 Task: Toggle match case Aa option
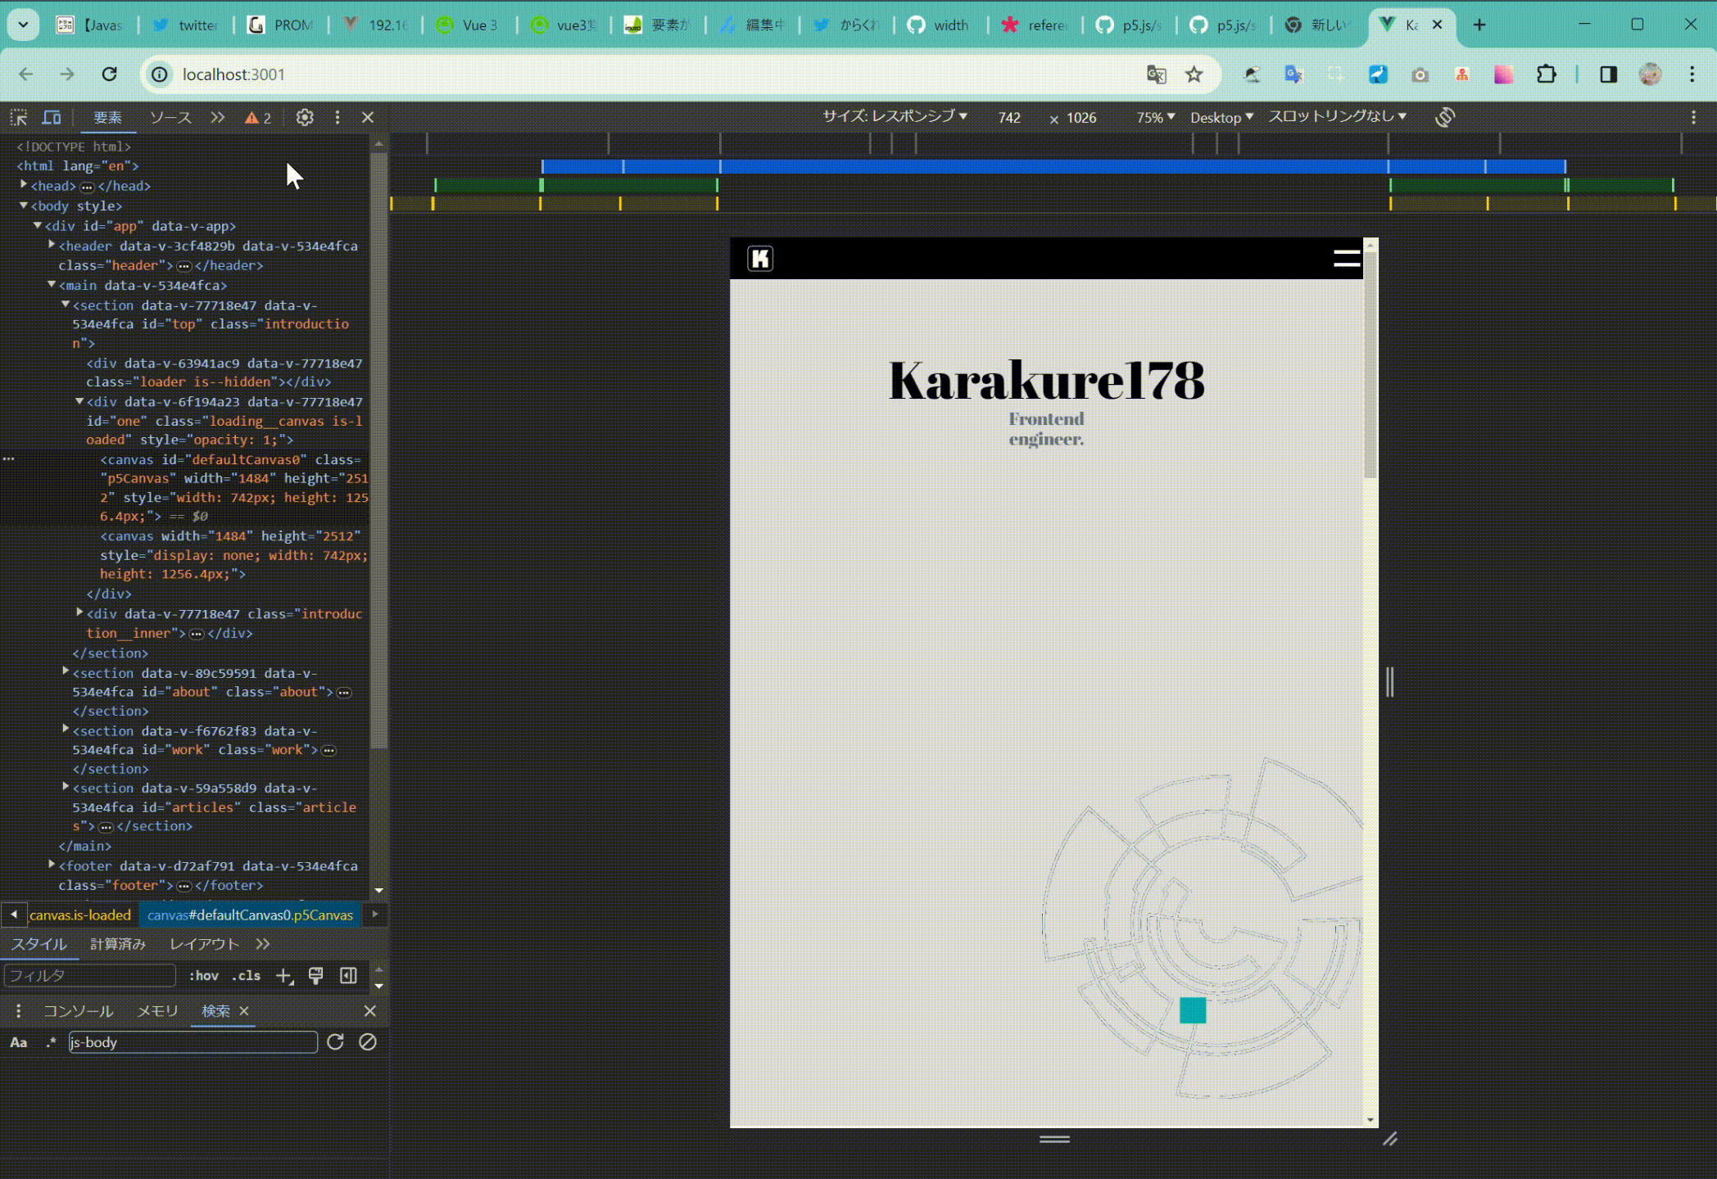pos(19,1042)
